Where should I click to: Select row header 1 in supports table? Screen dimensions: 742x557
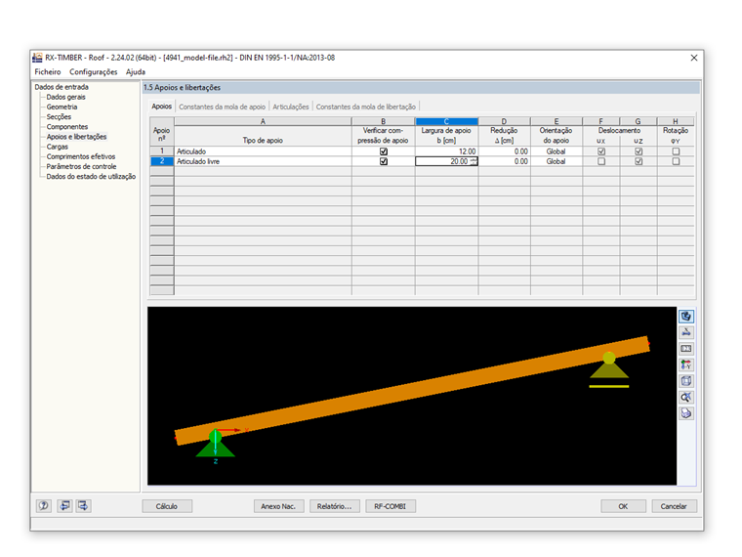tap(162, 151)
